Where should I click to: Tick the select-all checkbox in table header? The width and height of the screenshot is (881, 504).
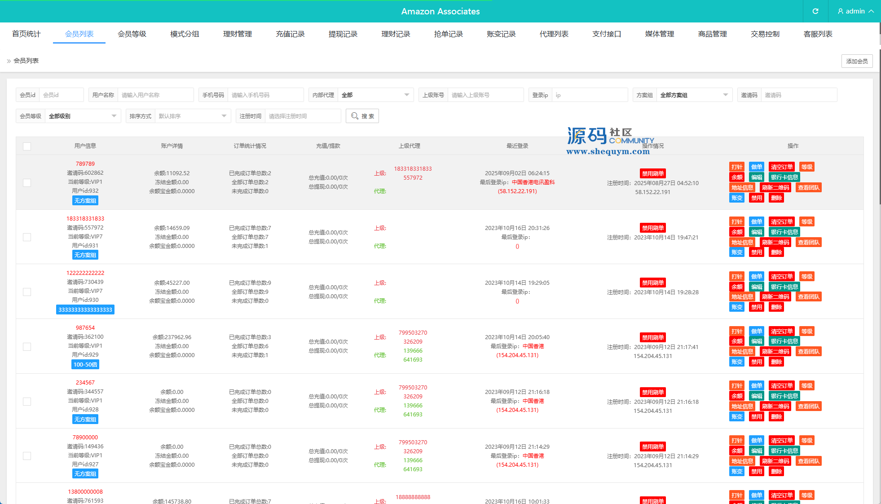[x=27, y=146]
